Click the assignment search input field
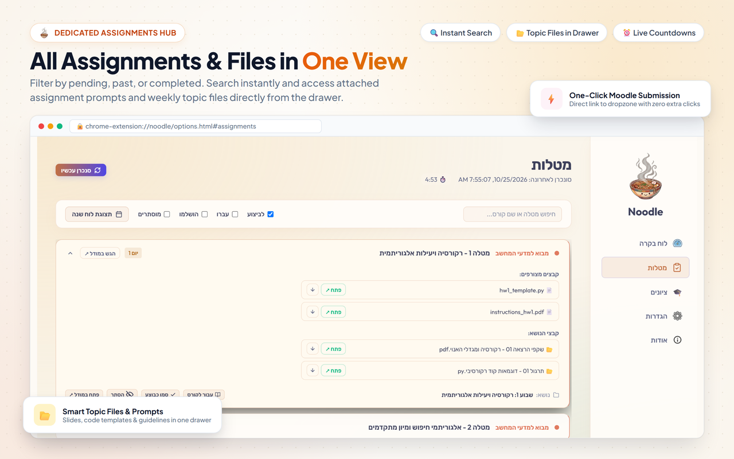This screenshot has height=459, width=734. pos(513,215)
